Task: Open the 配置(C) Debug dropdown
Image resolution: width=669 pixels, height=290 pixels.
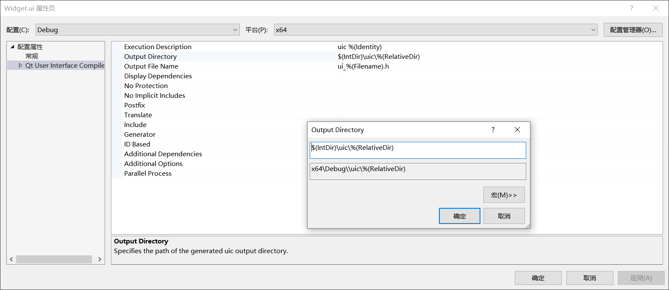Action: (138, 30)
